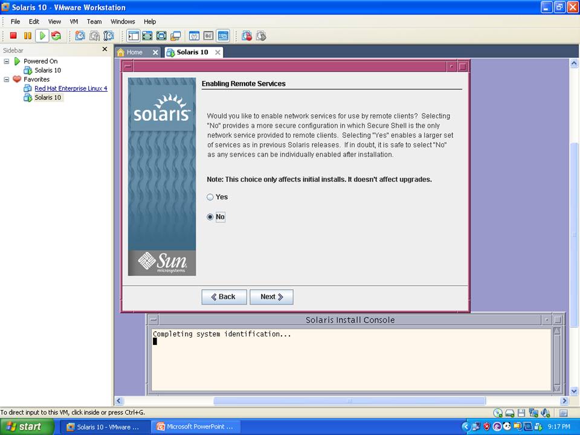Click the Back button in installer
The width and height of the screenshot is (580, 435).
224,297
